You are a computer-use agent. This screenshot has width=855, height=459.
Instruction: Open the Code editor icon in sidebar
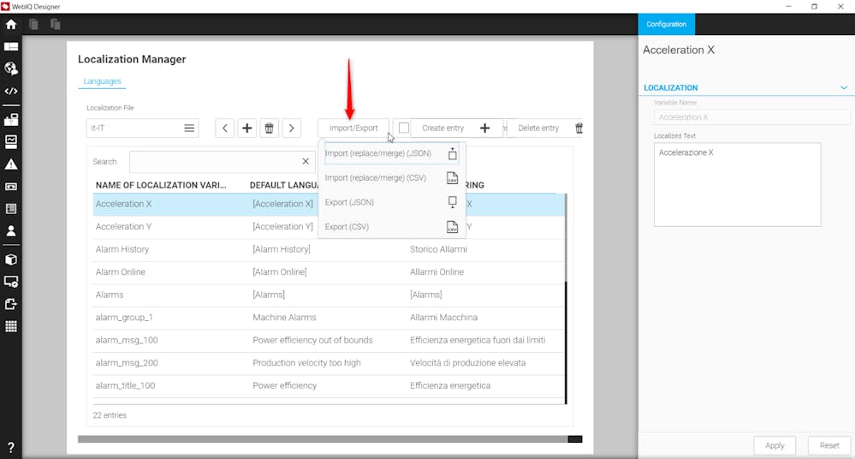point(11,91)
